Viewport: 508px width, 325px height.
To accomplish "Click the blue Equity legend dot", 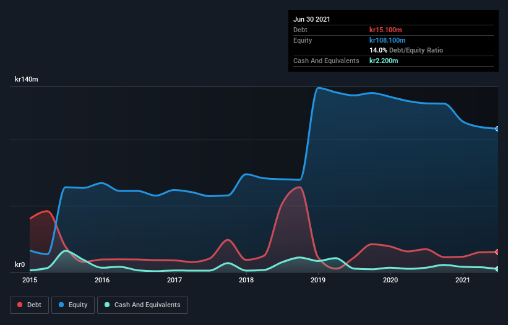I will [x=61, y=305].
